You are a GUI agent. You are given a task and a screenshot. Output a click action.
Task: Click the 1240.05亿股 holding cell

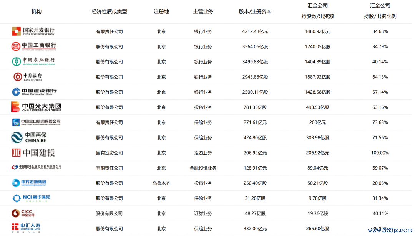coord(318,46)
